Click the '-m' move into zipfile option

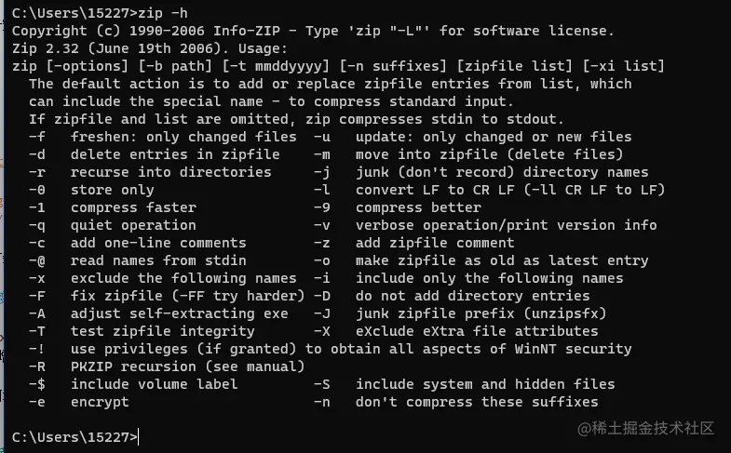[322, 154]
